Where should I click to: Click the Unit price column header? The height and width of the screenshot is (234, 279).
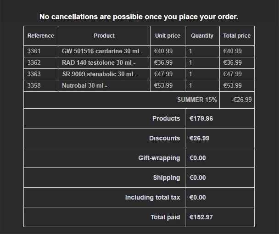click(x=167, y=36)
